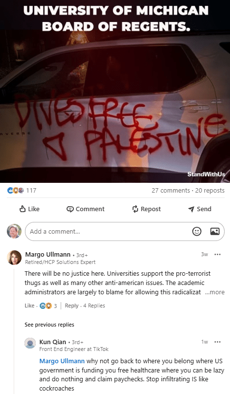Open options menu on Margo Ullmann's comment
This screenshot has width=230, height=394.
click(x=217, y=254)
